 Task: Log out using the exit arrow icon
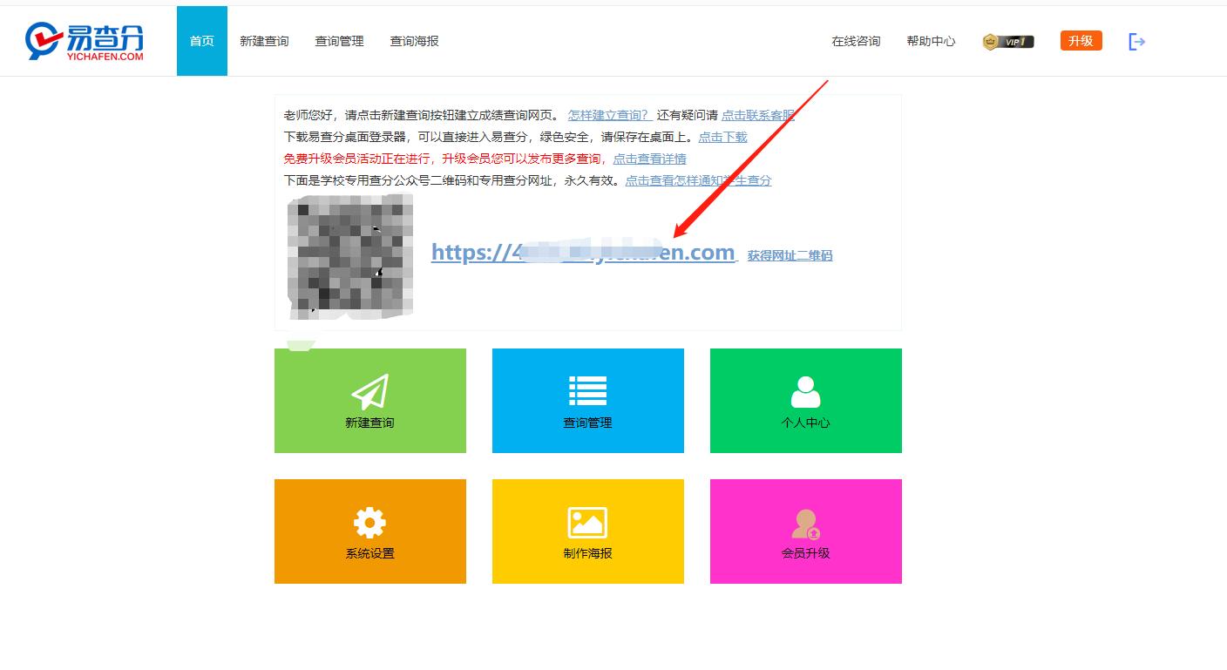(1135, 41)
